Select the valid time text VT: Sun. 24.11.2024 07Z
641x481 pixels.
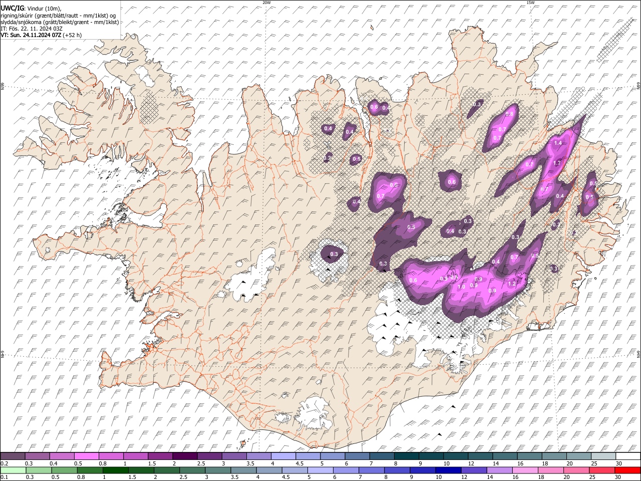(32, 35)
